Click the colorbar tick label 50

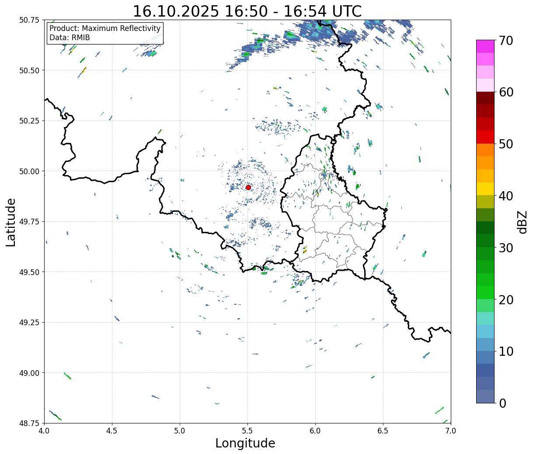506,144
